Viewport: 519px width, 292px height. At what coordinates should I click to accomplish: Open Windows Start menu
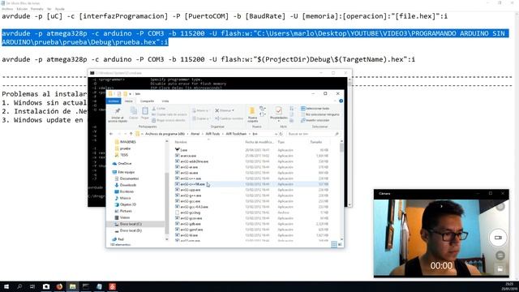[x=6, y=286]
